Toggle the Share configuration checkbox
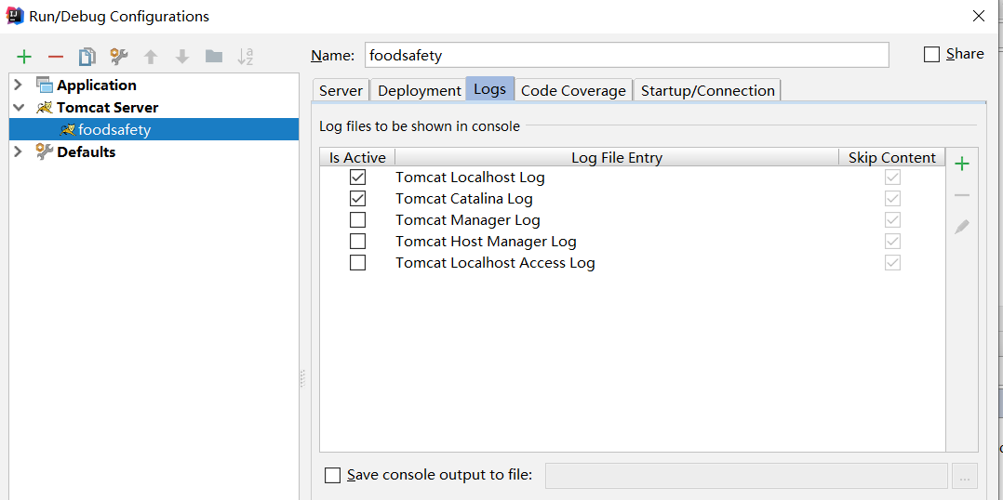This screenshot has height=500, width=1003. point(931,55)
